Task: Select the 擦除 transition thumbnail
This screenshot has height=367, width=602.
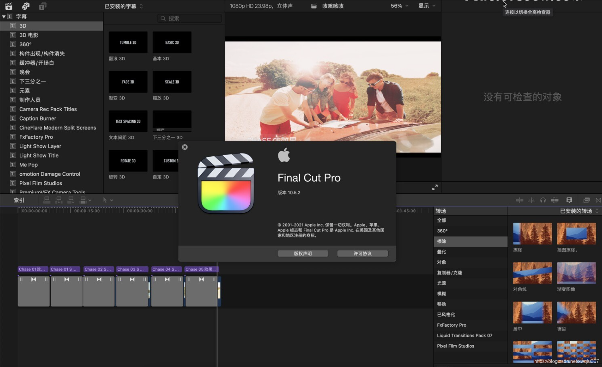Action: click(x=532, y=234)
